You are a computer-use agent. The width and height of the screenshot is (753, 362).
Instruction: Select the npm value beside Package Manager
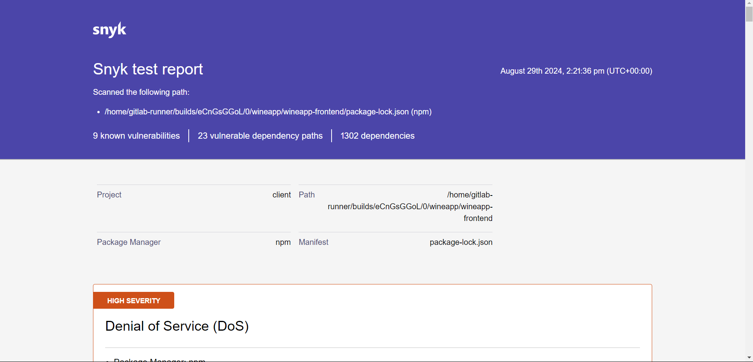tap(283, 242)
